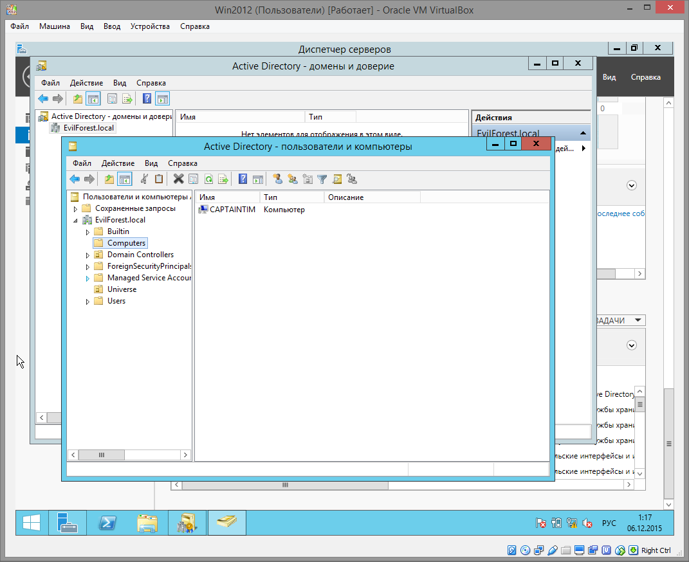
Task: Click the Filter funnel icon
Action: [322, 179]
